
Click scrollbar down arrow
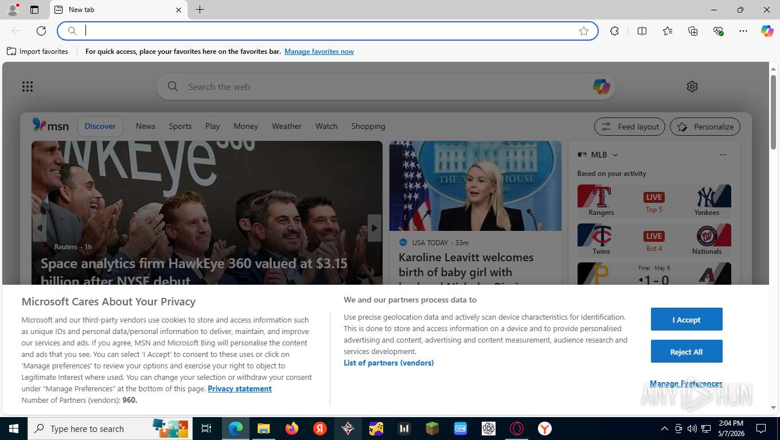point(773,407)
